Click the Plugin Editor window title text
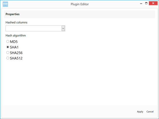 (80, 4)
